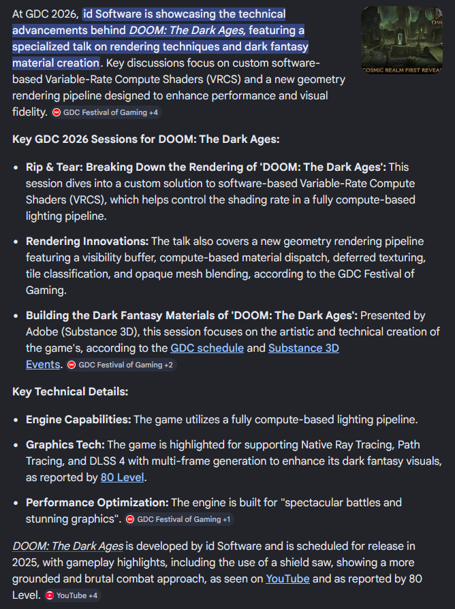The height and width of the screenshot is (609, 455).
Task: Click the 'Engine Capabilities:' bullet label
Action: pyautogui.click(x=78, y=419)
